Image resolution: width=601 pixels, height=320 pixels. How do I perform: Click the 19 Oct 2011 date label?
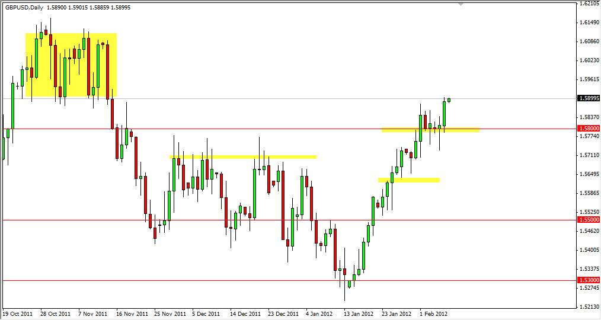17,314
